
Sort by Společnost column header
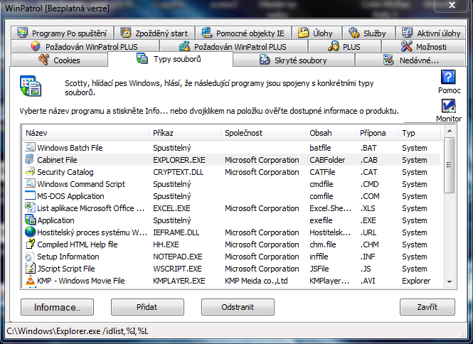(x=263, y=133)
